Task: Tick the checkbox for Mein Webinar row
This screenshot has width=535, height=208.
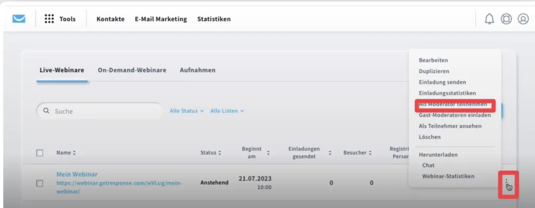Action: click(x=40, y=183)
